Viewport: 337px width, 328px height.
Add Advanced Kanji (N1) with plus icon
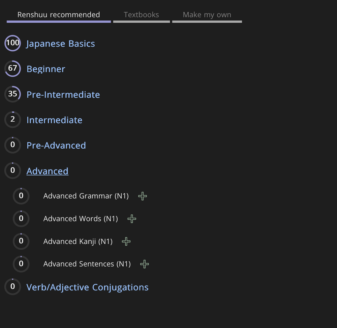click(126, 241)
